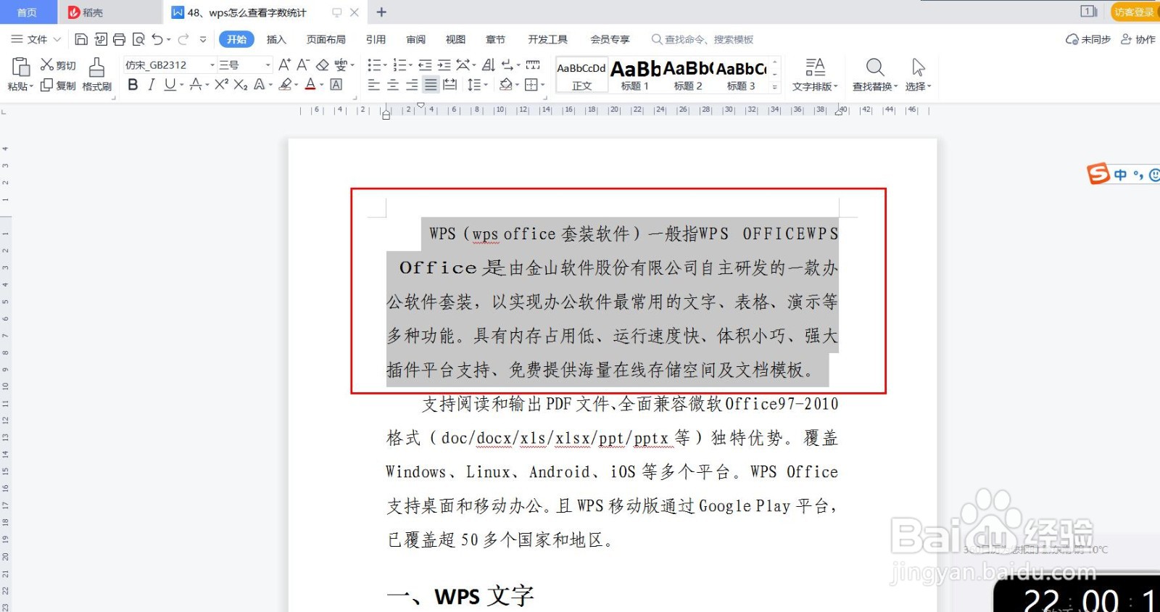Click the text highlight color button

(286, 85)
